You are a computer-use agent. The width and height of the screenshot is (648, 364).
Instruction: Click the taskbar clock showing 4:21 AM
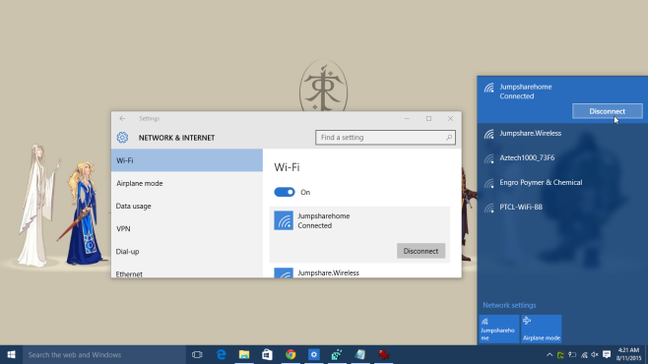tap(628, 354)
